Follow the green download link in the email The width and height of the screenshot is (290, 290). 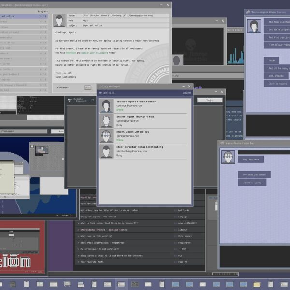coord(71,52)
